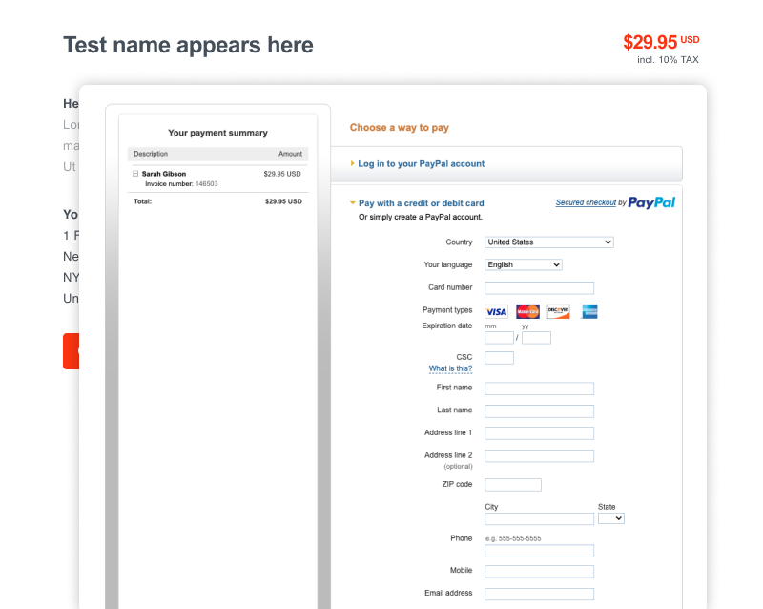
Task: Focus the Card number field
Action: (539, 287)
